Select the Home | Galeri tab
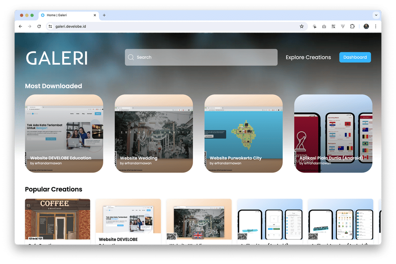Image resolution: width=396 pixels, height=264 pixels. [x=66, y=15]
